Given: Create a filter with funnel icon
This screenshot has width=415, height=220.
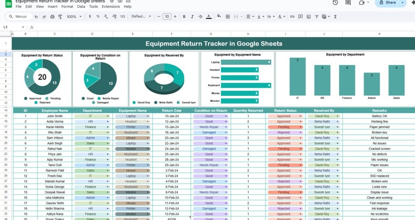Looking at the screenshot, I should pos(317,16).
